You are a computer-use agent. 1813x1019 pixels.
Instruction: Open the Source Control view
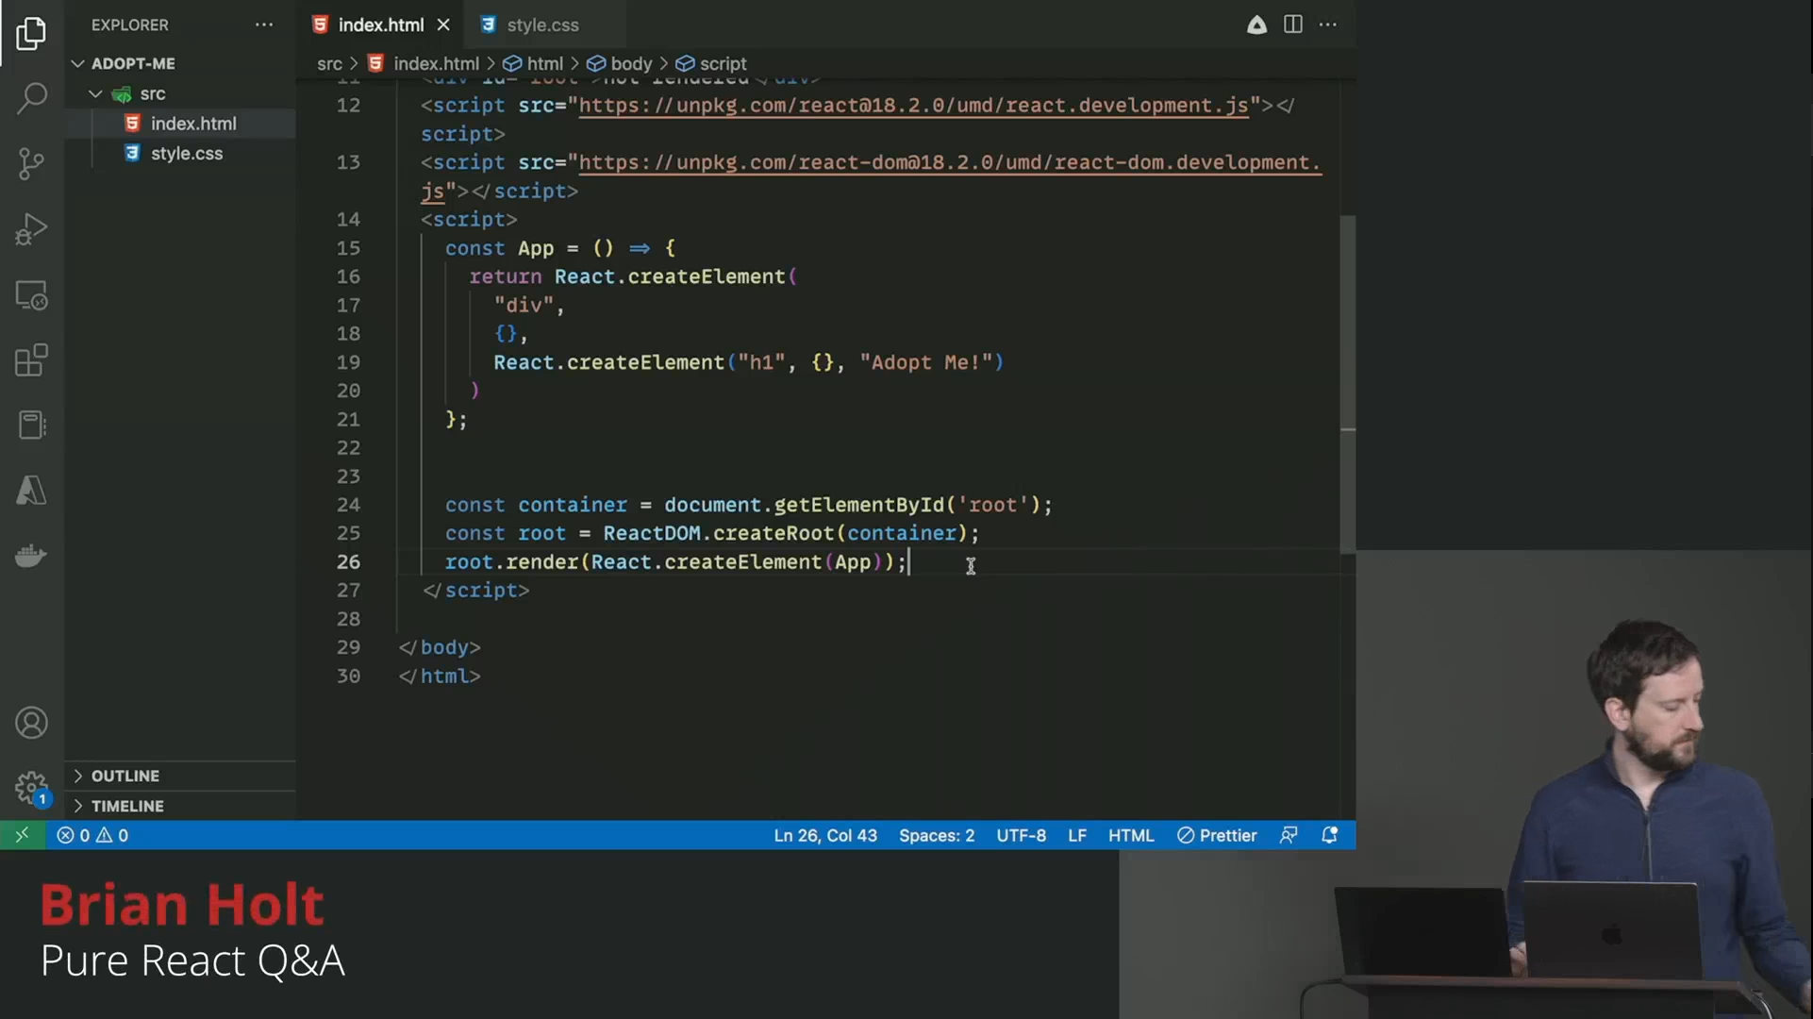pos(31,164)
